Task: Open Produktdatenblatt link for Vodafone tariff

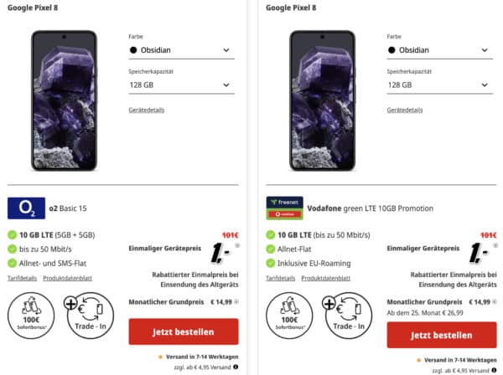Action: tap(325, 278)
